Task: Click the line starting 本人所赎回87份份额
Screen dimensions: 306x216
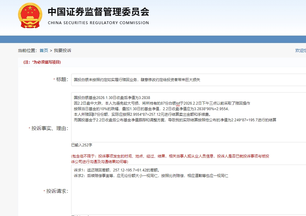Action: tap(142, 114)
